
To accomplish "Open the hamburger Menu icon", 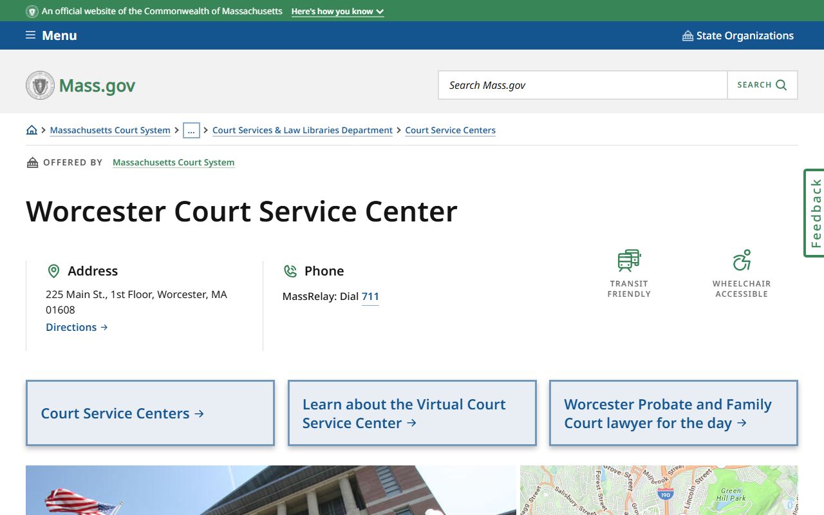I will (x=30, y=35).
